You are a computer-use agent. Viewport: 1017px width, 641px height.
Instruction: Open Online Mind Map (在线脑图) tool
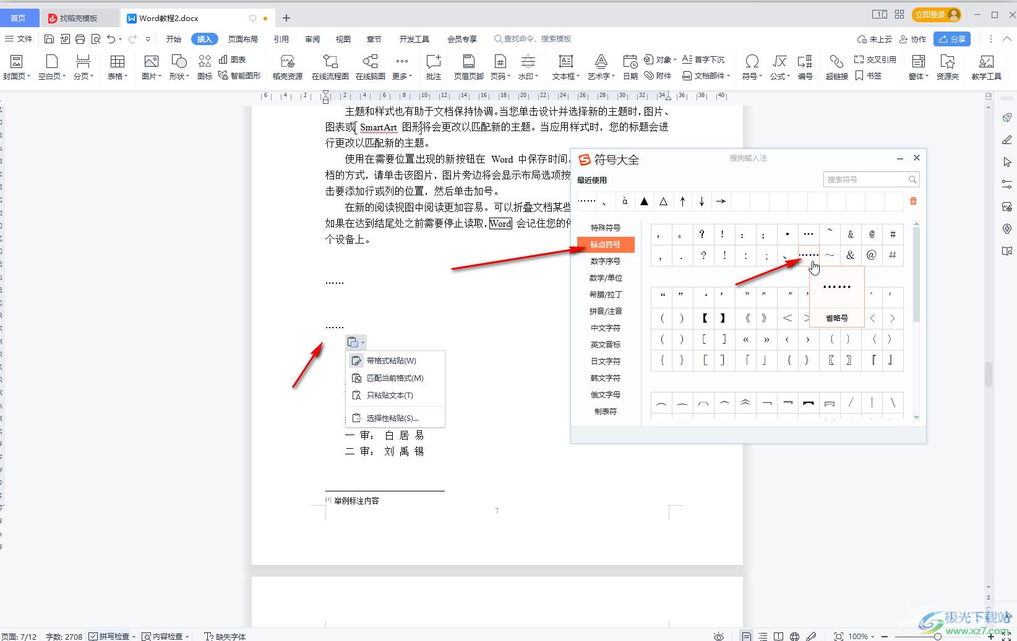coord(370,67)
